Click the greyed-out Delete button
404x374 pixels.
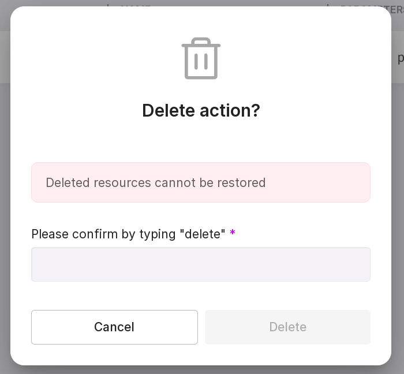pyautogui.click(x=287, y=327)
